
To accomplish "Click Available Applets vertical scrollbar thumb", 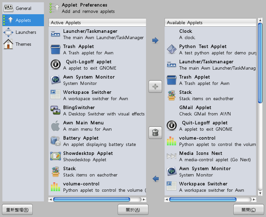I will (x=260, y=63).
